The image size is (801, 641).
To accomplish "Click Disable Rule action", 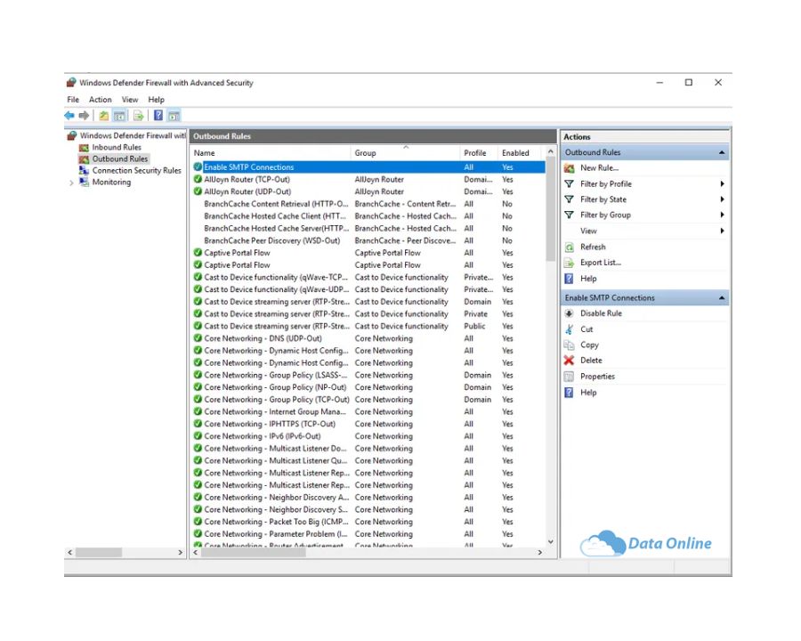I will [x=601, y=313].
